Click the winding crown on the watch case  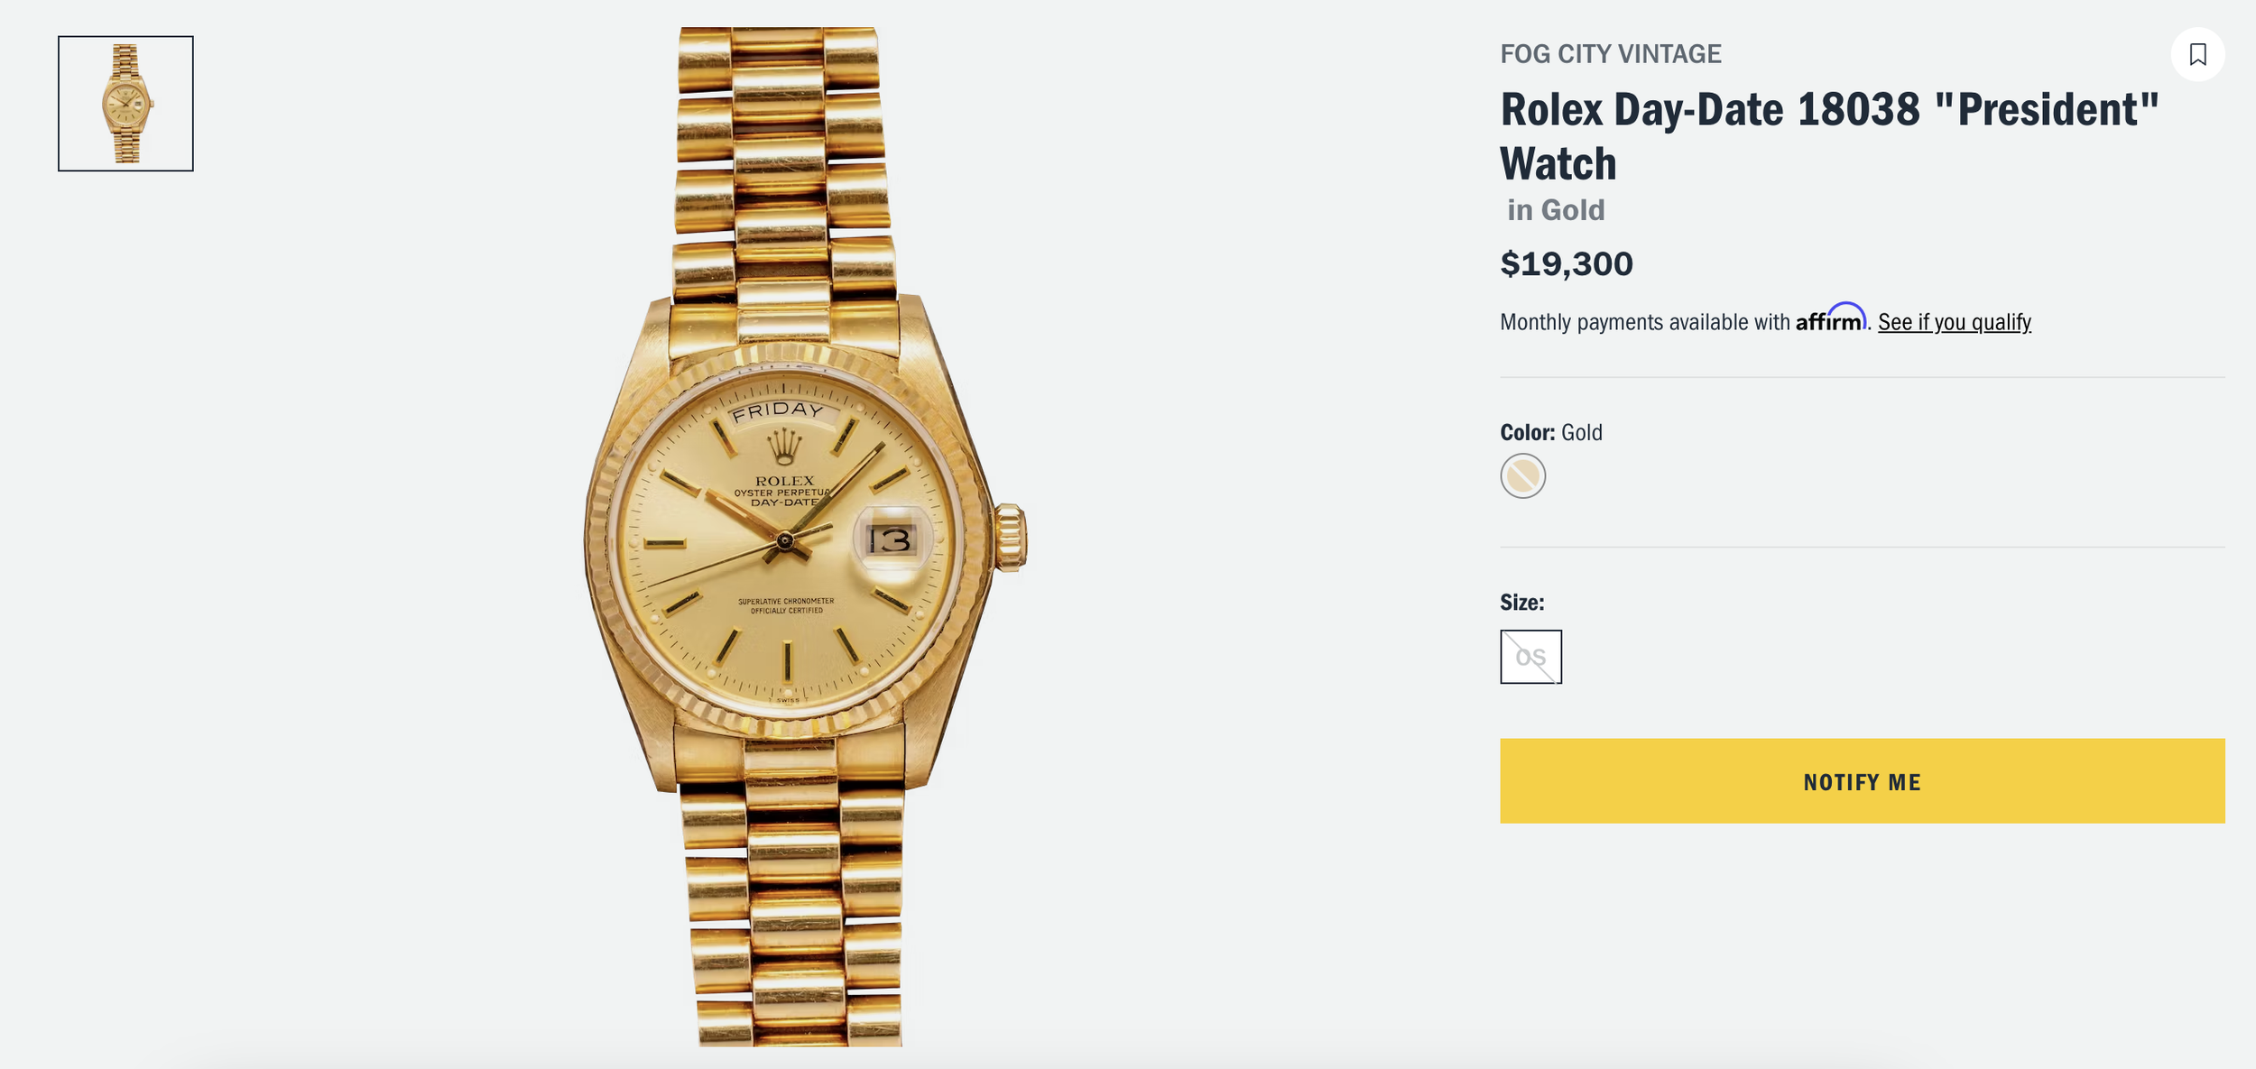[x=1010, y=538]
